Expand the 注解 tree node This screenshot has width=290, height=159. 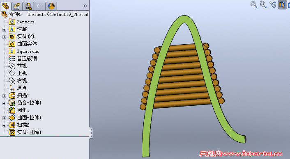tap(4, 30)
